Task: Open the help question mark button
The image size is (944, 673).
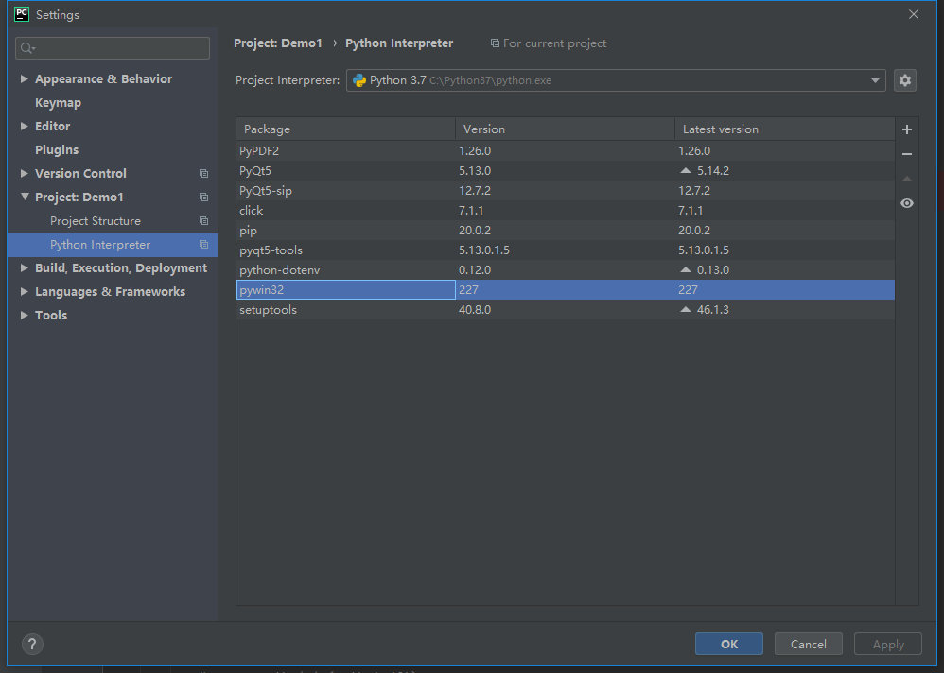Action: (x=32, y=644)
